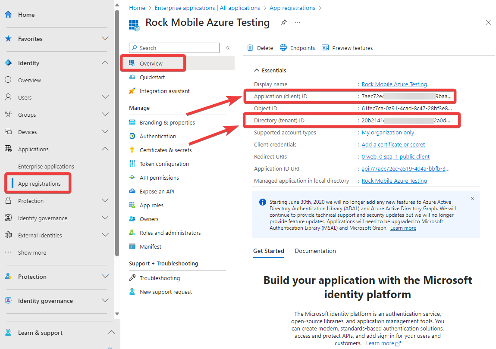Click the pin icon next to app title
Screen dimensions: 496x349
coord(284,22)
